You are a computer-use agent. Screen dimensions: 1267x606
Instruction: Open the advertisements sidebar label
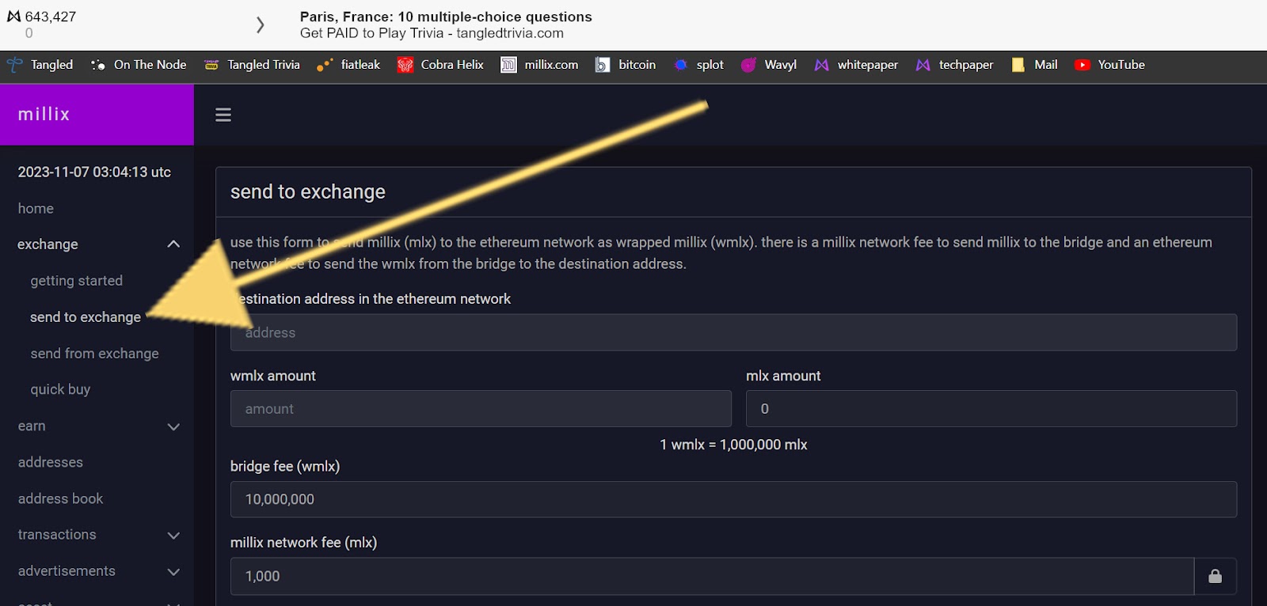[x=67, y=571]
